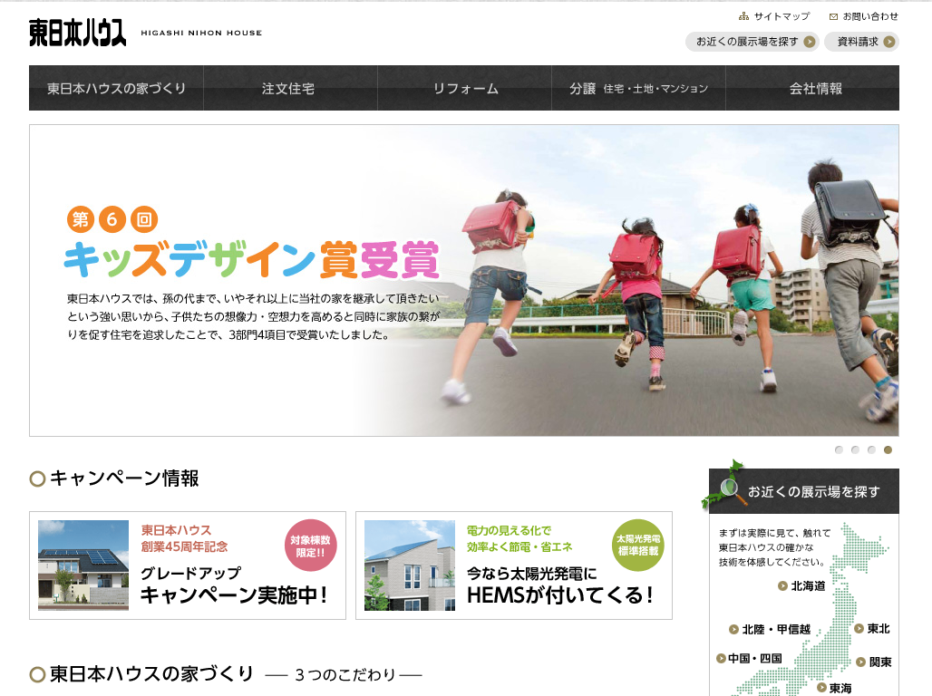Select 東北 region on the map
The width and height of the screenshot is (932, 696).
(x=872, y=628)
